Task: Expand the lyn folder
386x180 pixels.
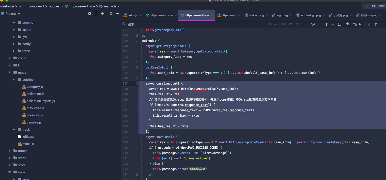Action: pyautogui.click(x=14, y=37)
